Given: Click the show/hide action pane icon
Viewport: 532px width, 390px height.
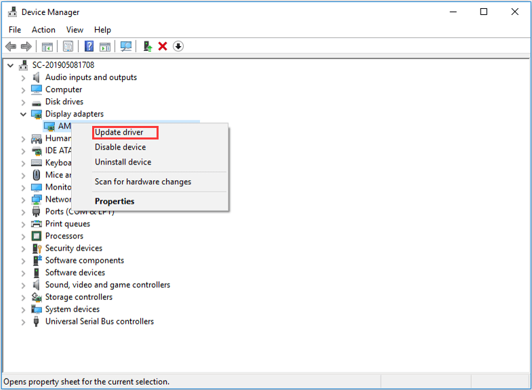Looking at the screenshot, I should coord(105,47).
